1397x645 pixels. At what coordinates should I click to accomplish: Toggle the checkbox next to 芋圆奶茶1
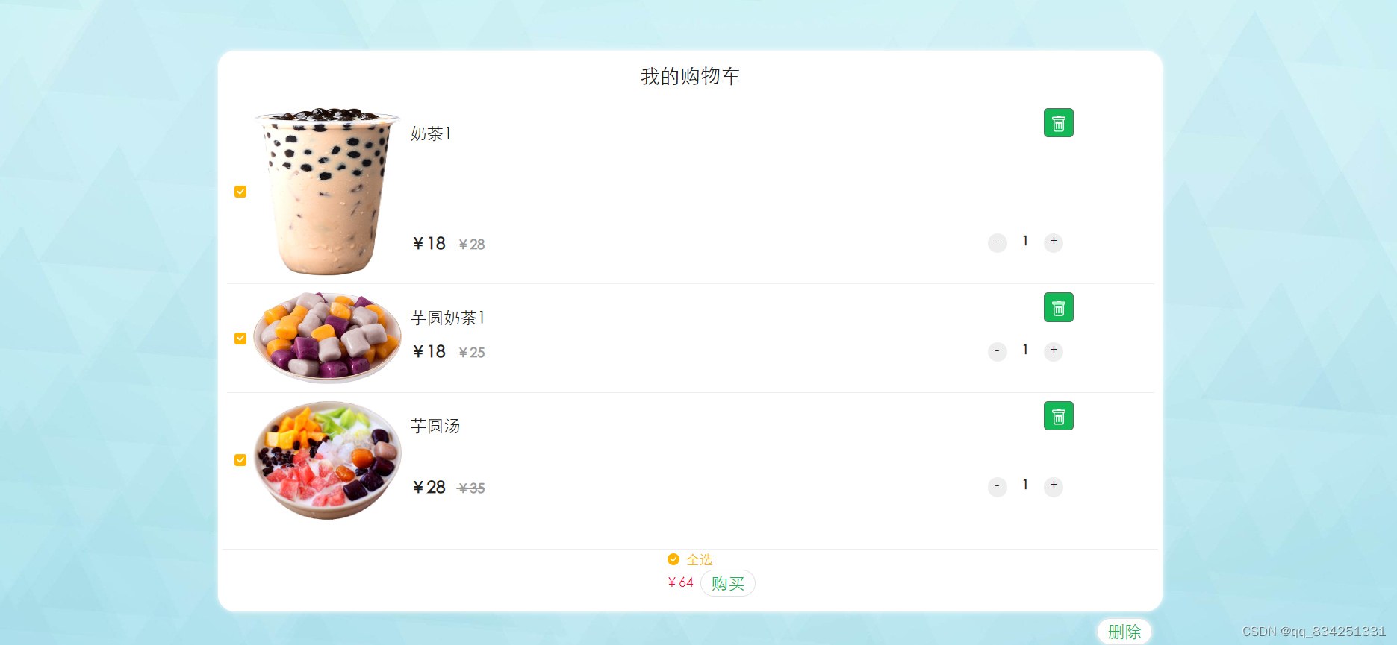coord(240,339)
